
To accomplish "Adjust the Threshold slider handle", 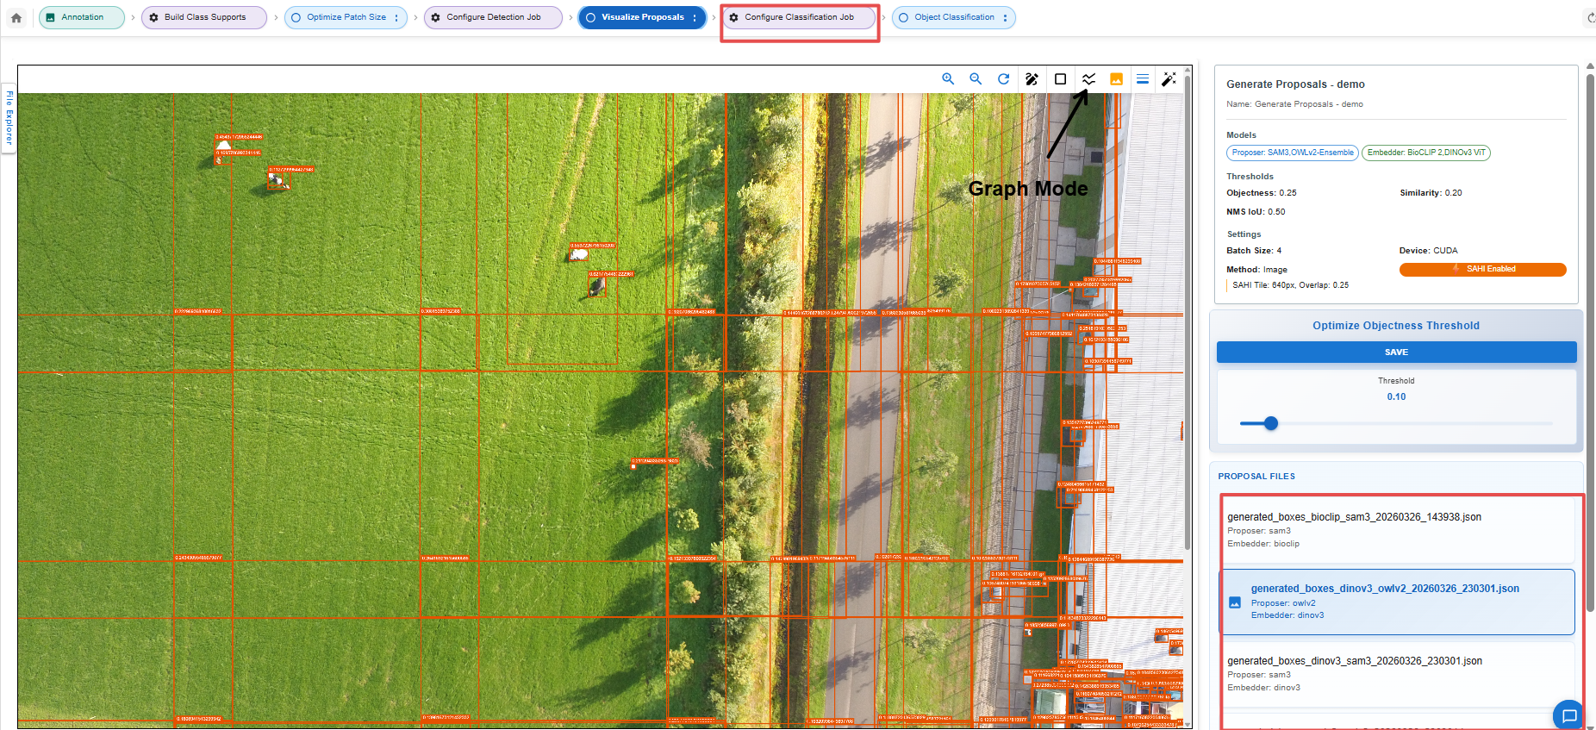I will click(x=1271, y=423).
